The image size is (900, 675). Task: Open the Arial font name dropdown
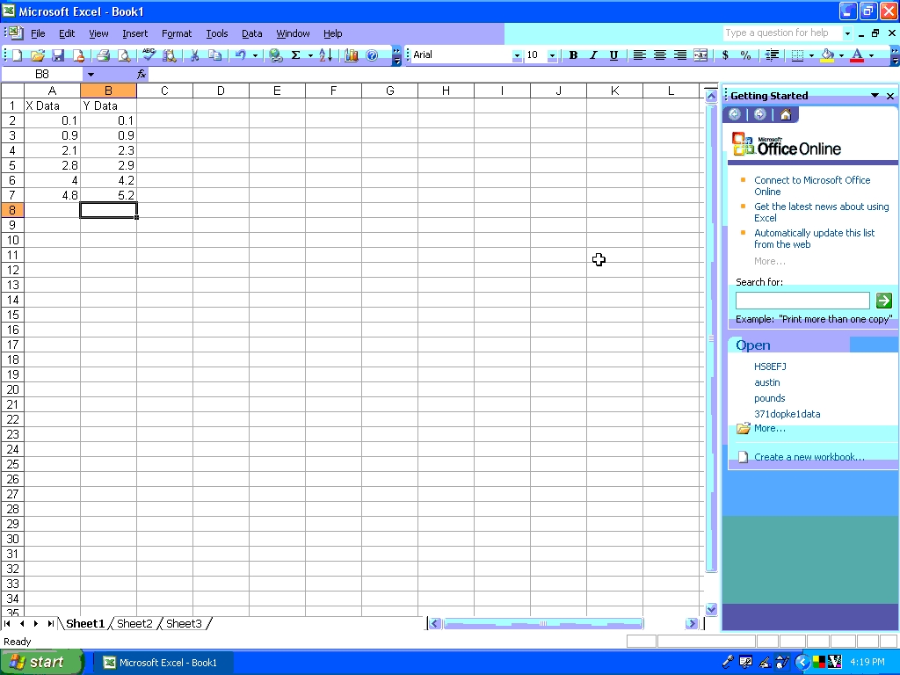pos(517,55)
